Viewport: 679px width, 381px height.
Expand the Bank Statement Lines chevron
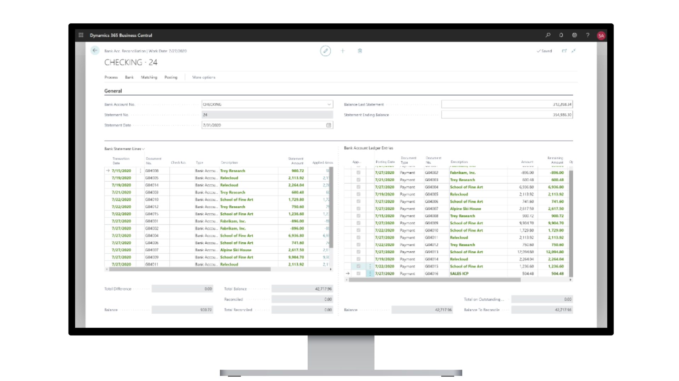pos(143,149)
